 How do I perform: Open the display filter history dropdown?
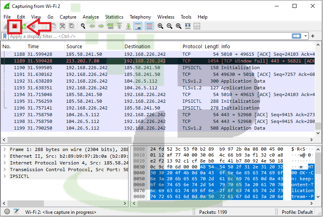(x=306, y=36)
